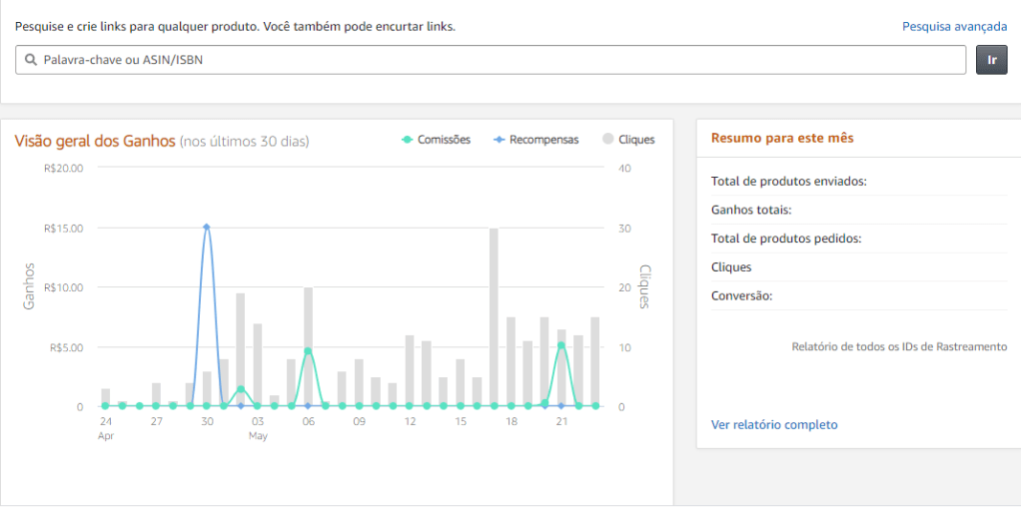Click the Visão geral dos Ganhos heading
The height and width of the screenshot is (511, 1021).
click(x=95, y=141)
